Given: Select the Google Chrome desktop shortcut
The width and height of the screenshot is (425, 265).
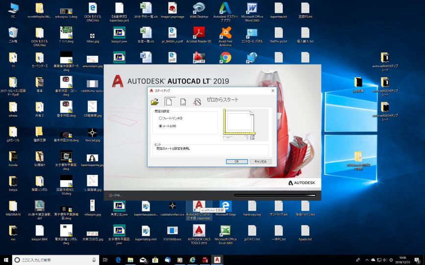Looking at the screenshot, I should pos(225,57).
